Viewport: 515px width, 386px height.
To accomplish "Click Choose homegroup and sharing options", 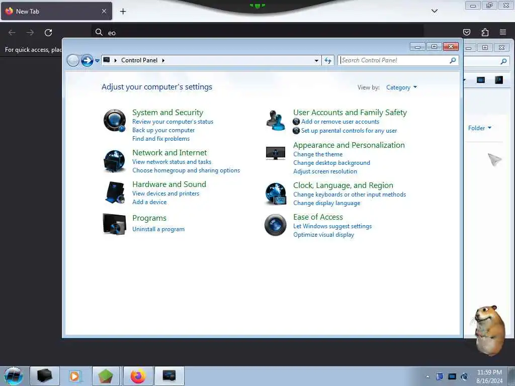I will pyautogui.click(x=186, y=170).
